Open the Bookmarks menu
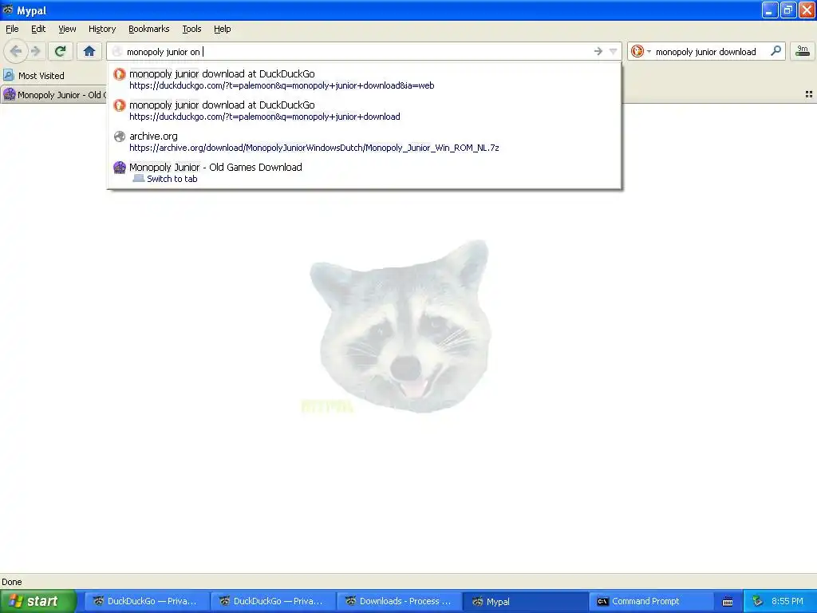The image size is (817, 613). click(148, 29)
